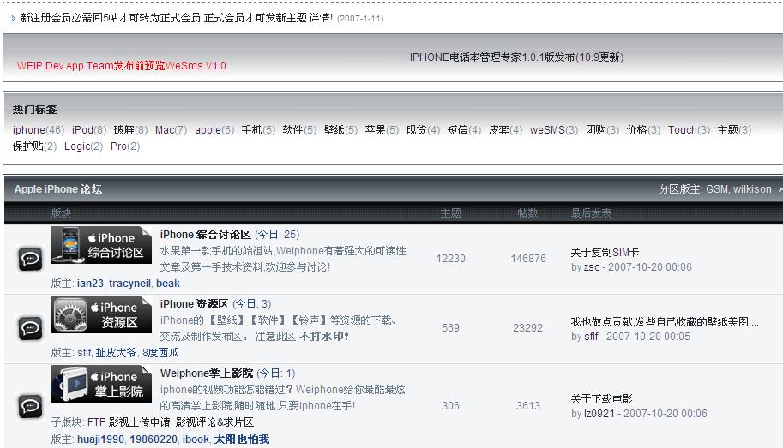Open moderator 太阳也怕我 profile

(x=242, y=439)
